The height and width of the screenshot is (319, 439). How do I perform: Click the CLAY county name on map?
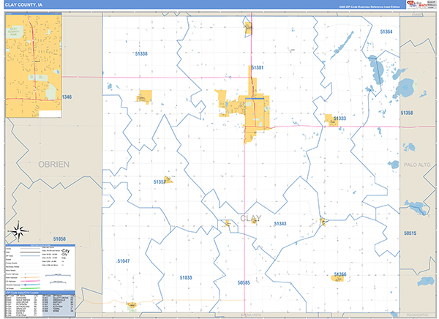249,218
